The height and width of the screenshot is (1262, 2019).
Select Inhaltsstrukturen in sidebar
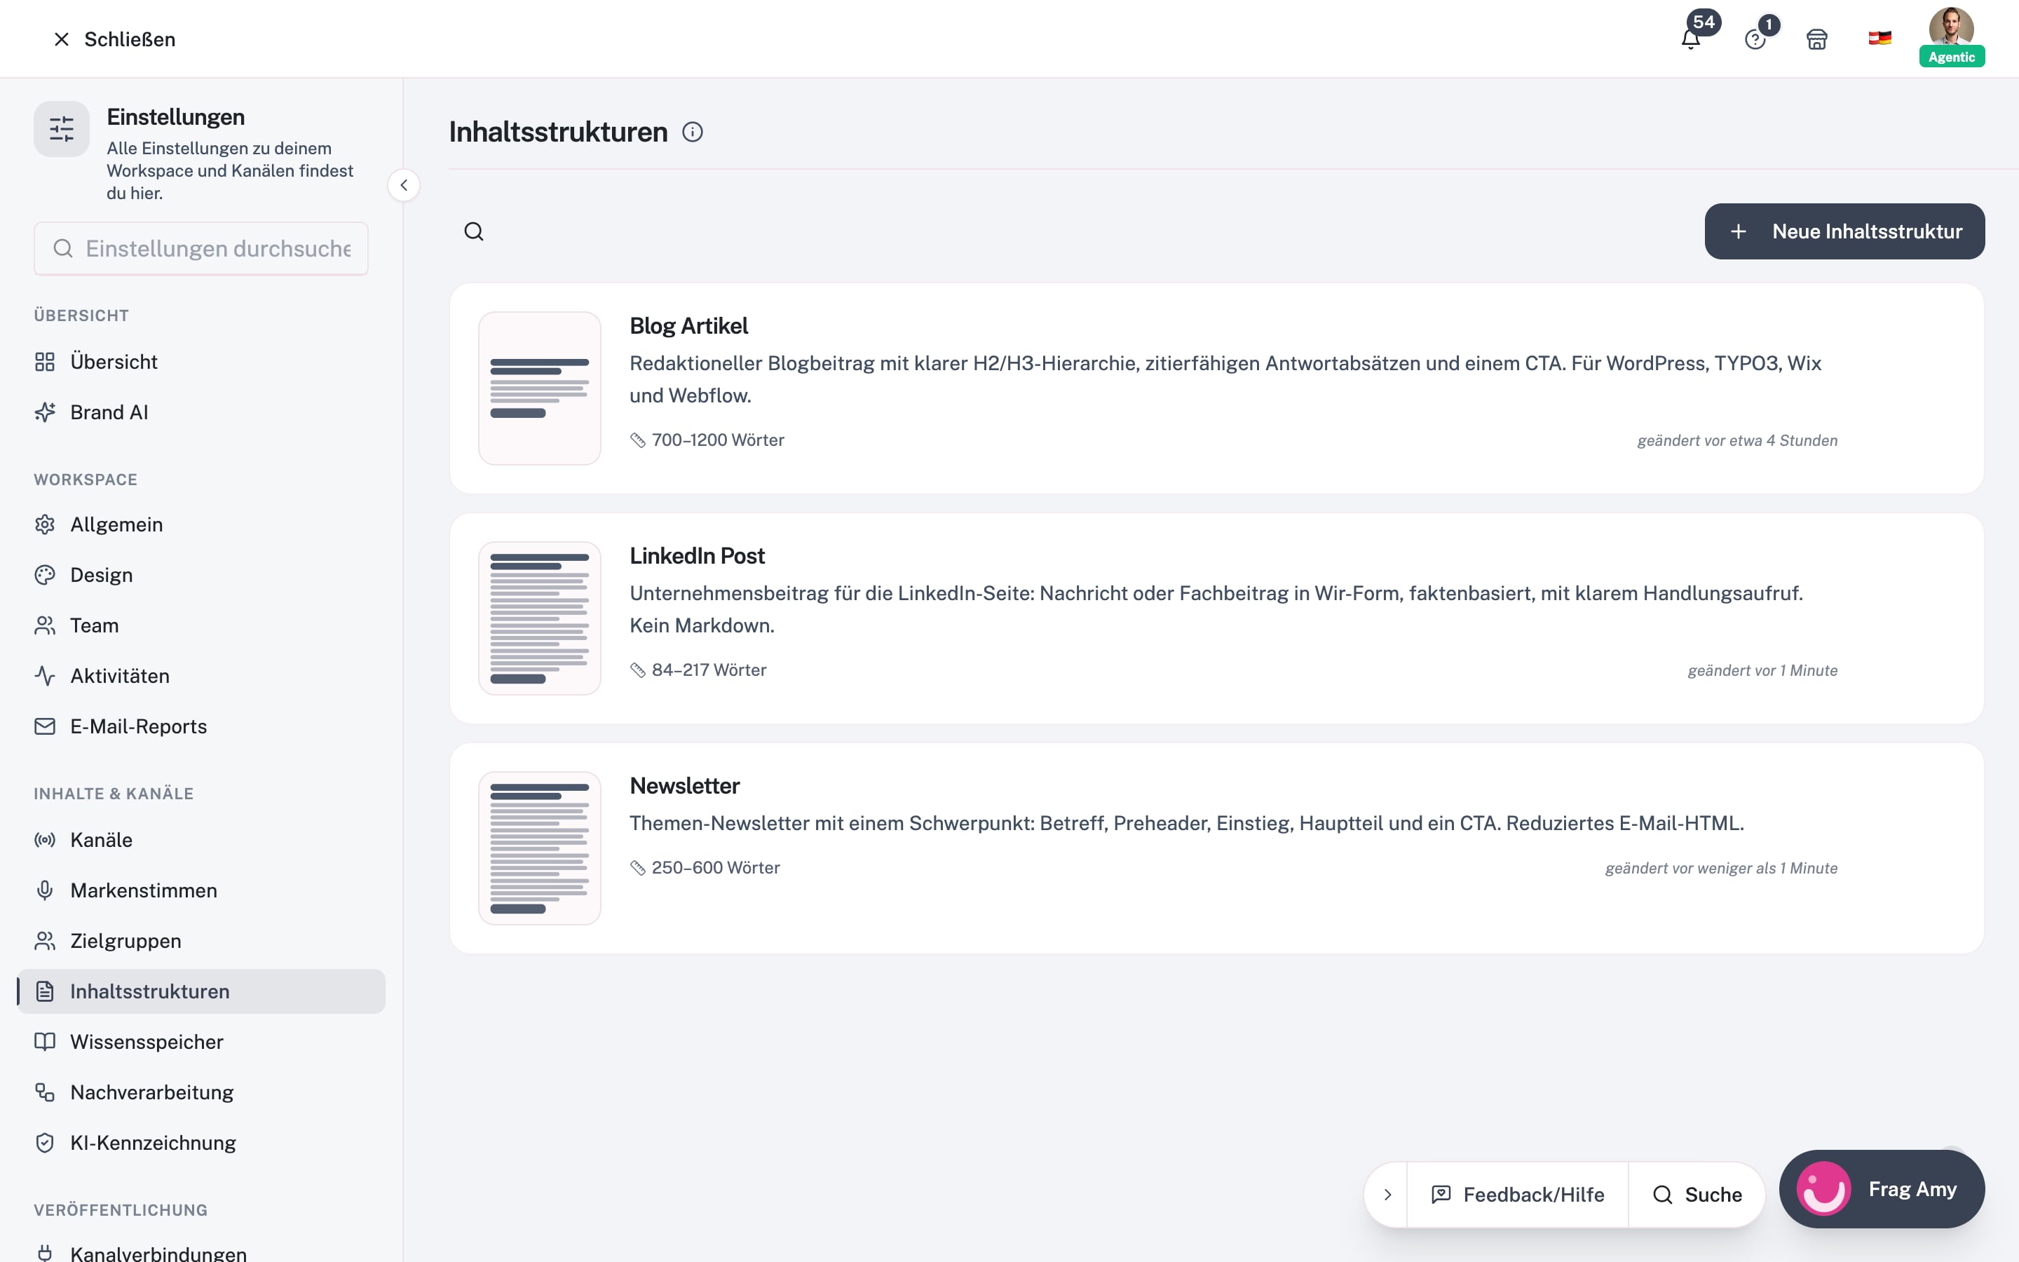201,991
